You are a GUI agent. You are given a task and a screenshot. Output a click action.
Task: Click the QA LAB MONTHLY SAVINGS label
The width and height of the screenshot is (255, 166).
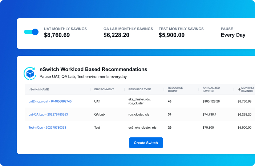tap(128, 29)
